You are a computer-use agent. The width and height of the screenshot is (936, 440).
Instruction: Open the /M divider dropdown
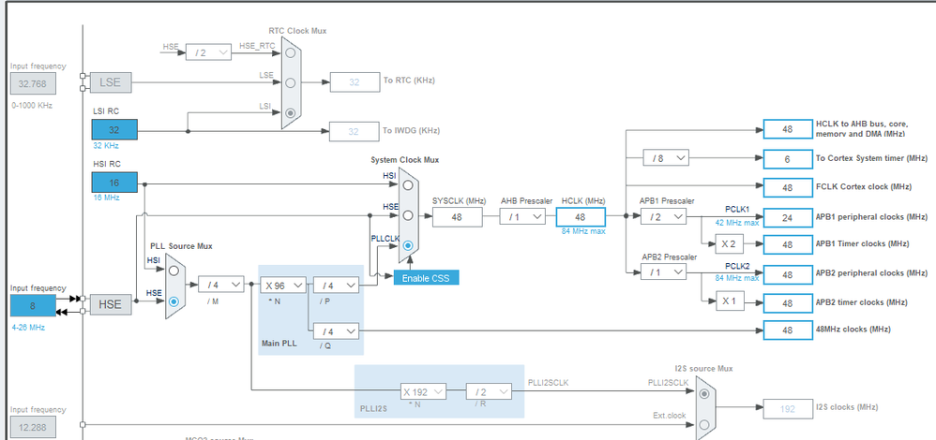click(x=220, y=285)
